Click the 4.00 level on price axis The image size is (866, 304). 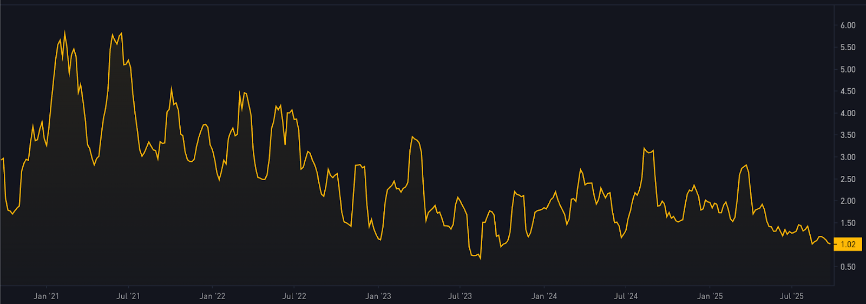coord(848,113)
